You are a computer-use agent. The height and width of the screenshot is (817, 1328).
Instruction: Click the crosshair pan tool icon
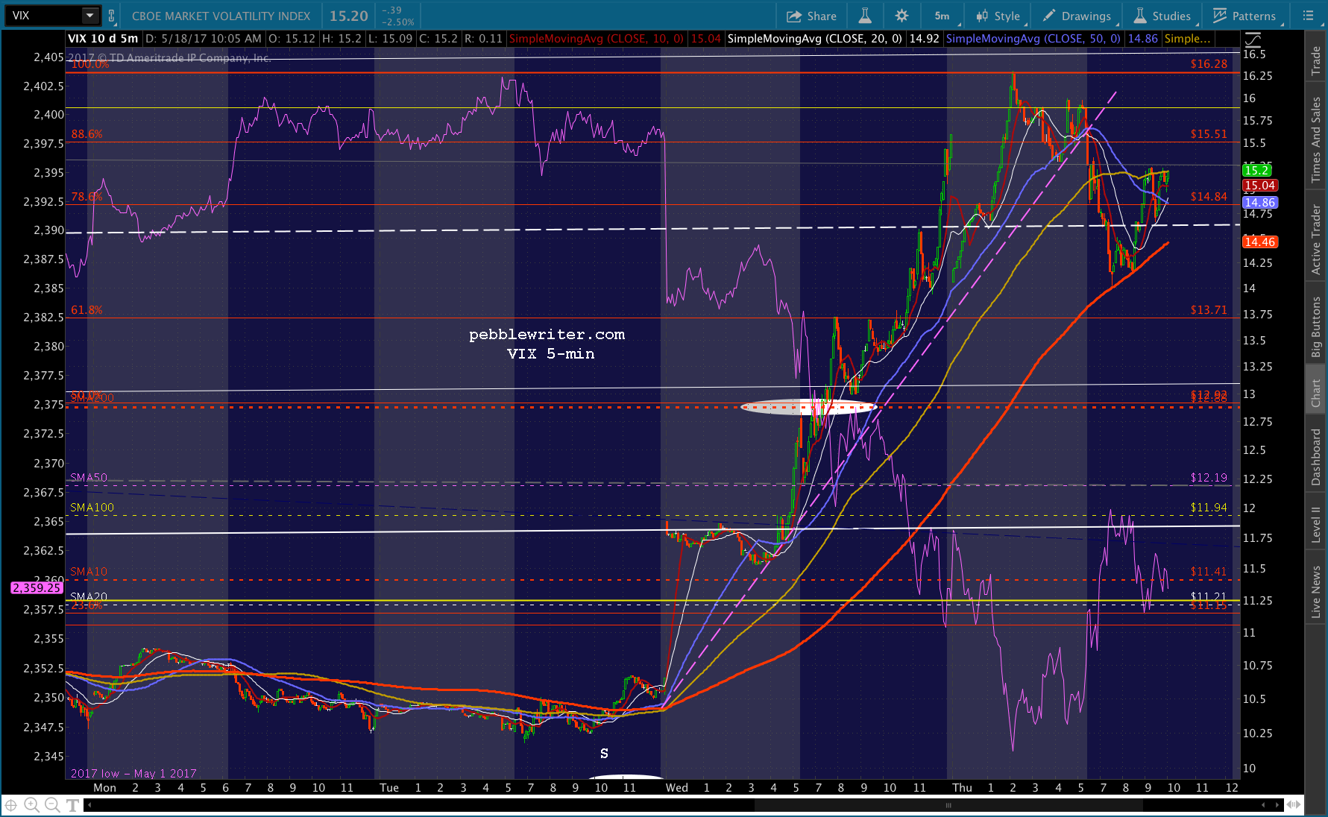pos(10,805)
